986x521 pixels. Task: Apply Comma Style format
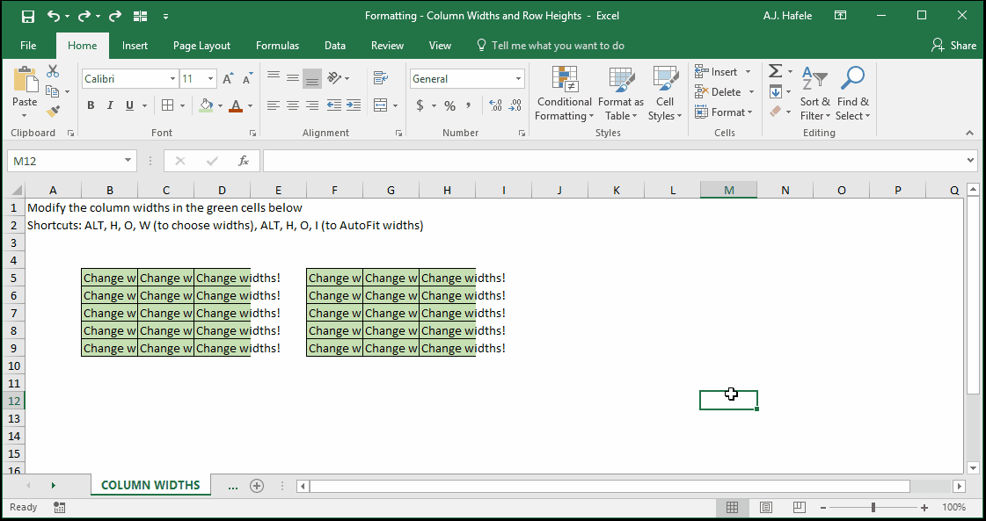[469, 105]
